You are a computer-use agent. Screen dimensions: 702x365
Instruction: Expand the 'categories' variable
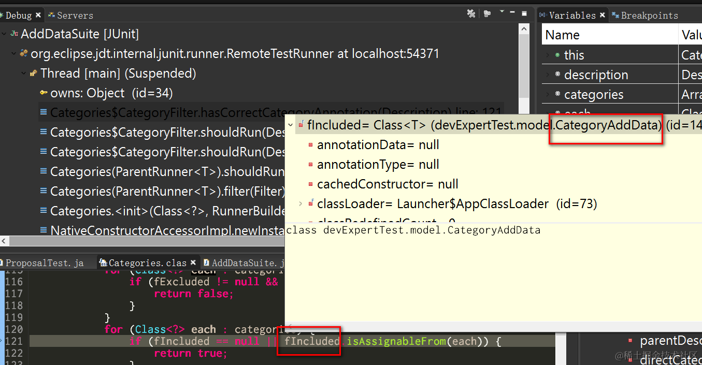(x=548, y=94)
